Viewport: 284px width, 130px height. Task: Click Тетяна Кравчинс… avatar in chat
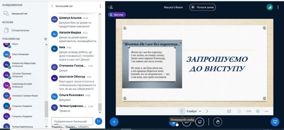point(54,107)
